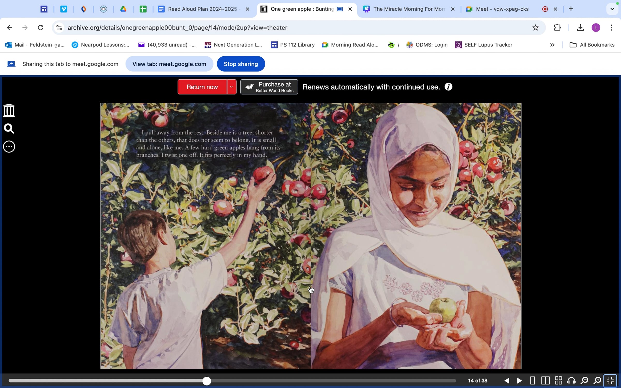Start read aloud with the headphones icon
The image size is (621, 388).
(x=571, y=380)
